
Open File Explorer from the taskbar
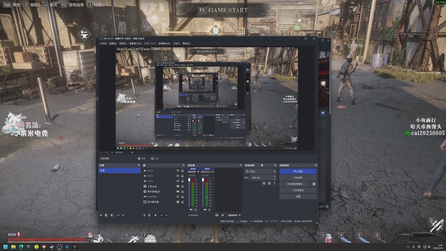tap(13, 247)
